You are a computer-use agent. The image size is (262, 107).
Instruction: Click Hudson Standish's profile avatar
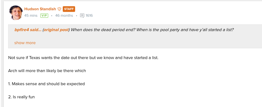click(16, 12)
